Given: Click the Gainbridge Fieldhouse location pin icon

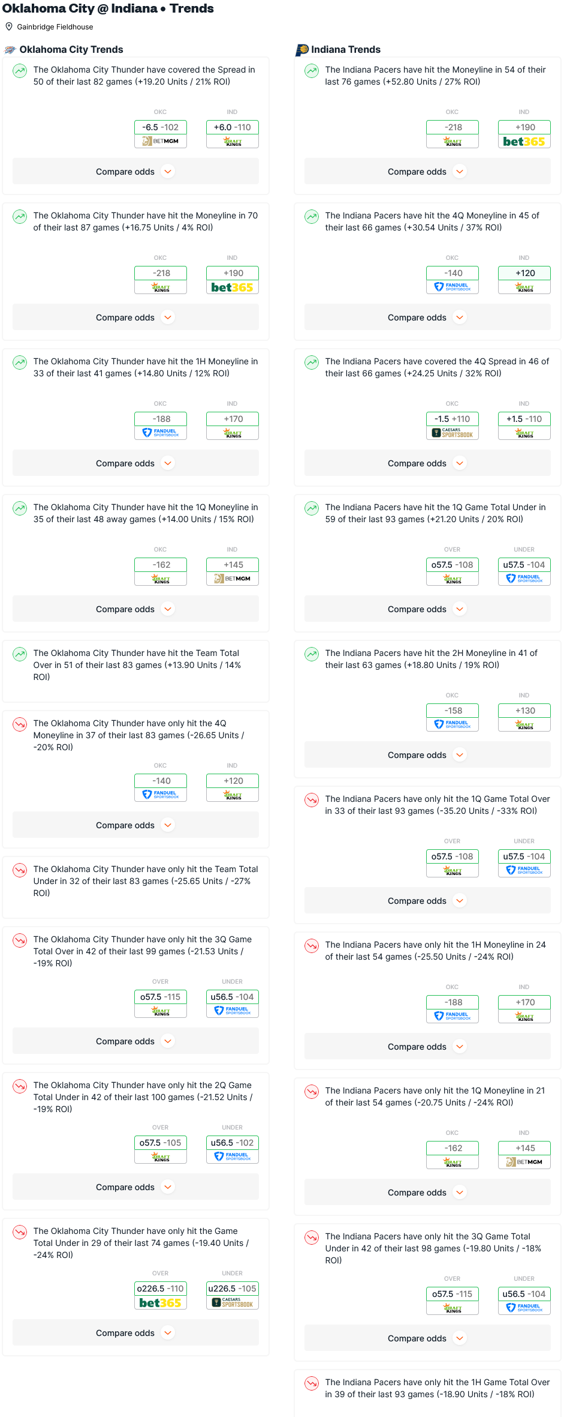Looking at the screenshot, I should [x=9, y=26].
